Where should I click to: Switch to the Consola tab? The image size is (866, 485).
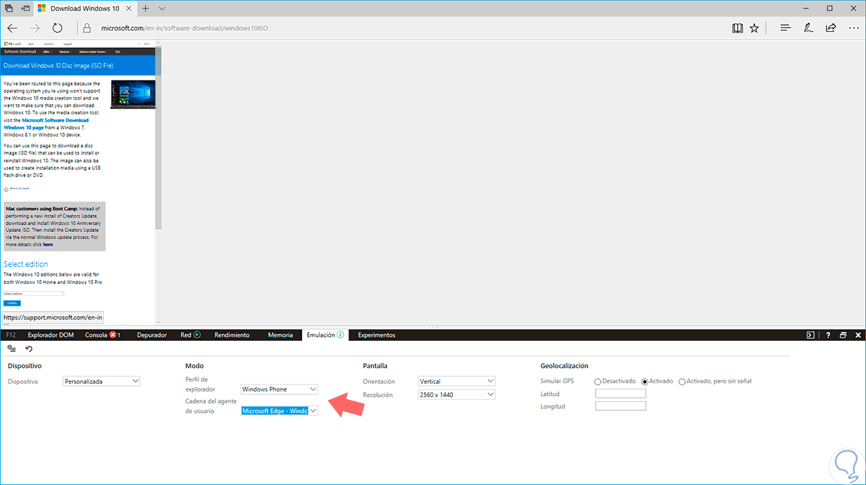click(103, 335)
